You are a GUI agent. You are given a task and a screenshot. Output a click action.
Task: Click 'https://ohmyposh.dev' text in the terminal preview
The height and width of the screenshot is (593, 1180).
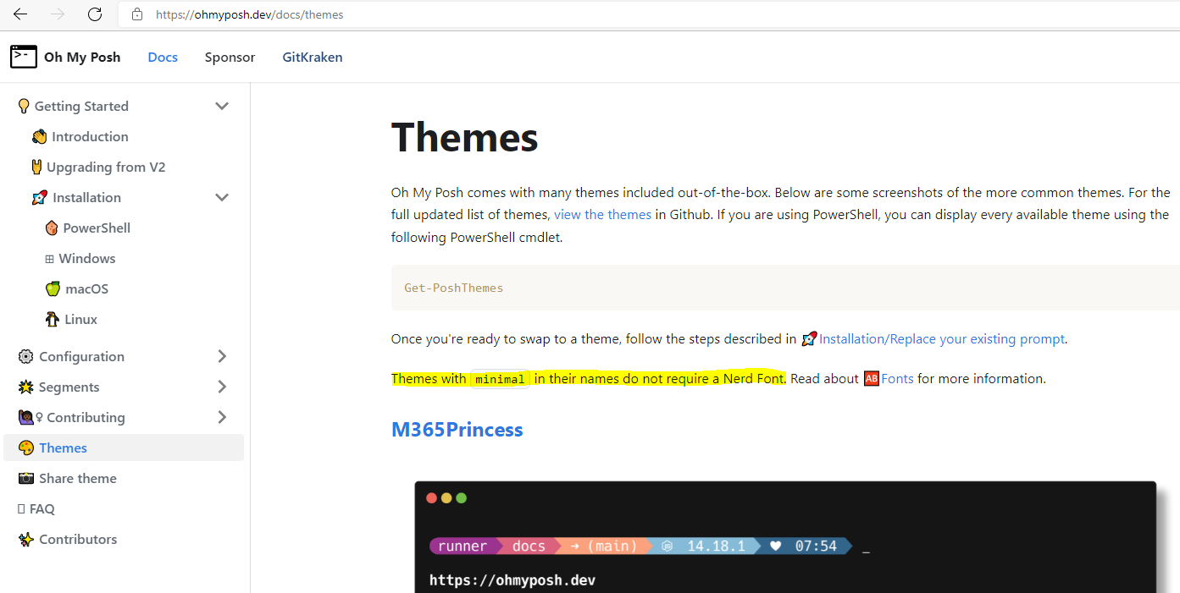point(512,580)
